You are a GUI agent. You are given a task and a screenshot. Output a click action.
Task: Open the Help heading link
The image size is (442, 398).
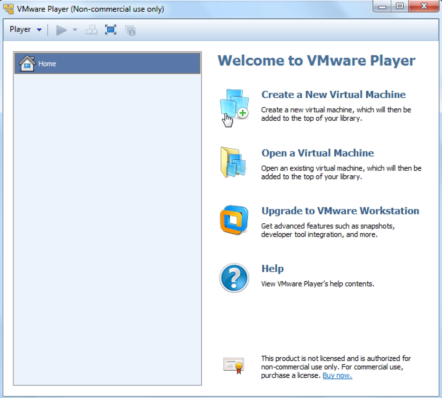(272, 269)
